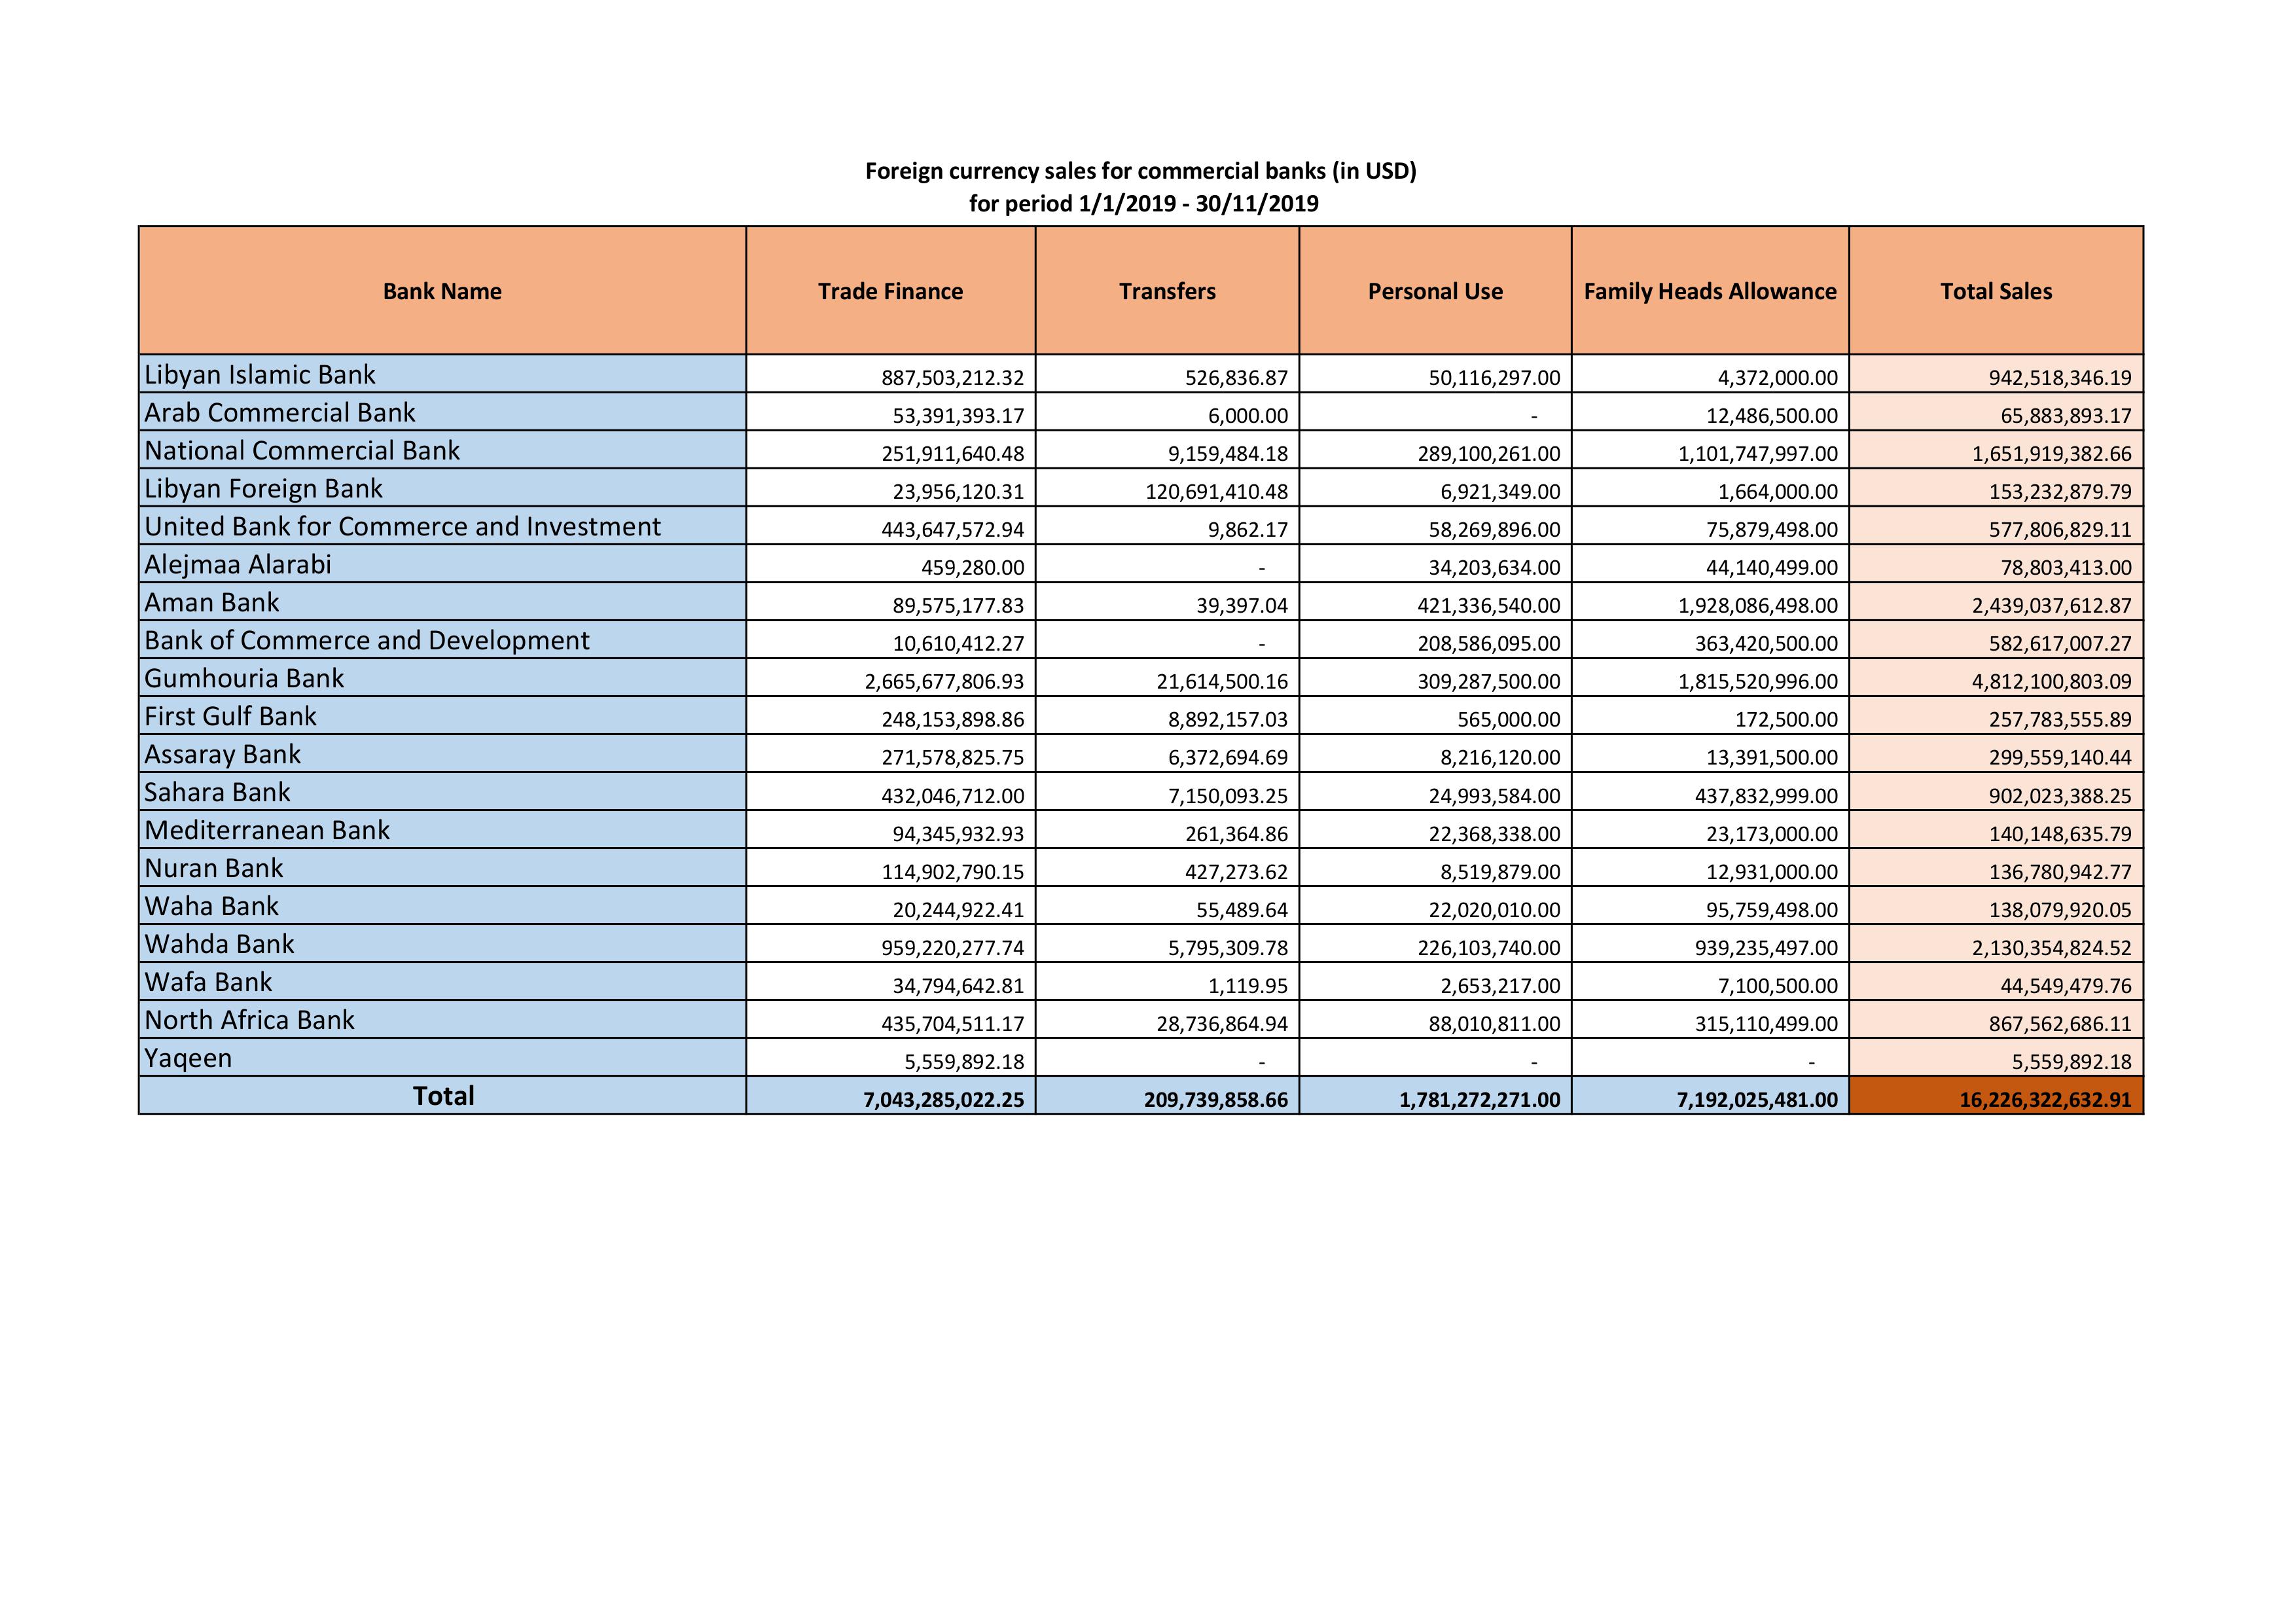Click total Trade Finance 7,043,285,022.25
2296x1624 pixels.
[x=944, y=1100]
